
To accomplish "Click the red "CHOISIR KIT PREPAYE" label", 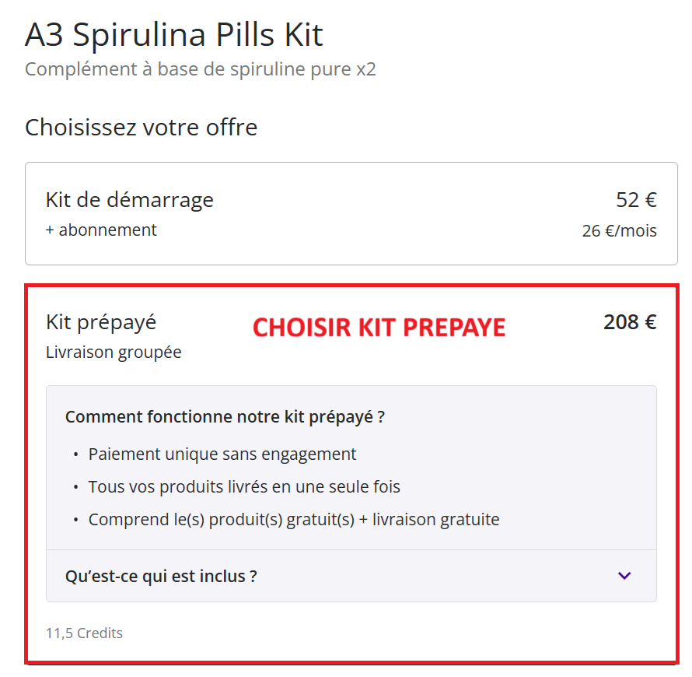I will point(379,328).
